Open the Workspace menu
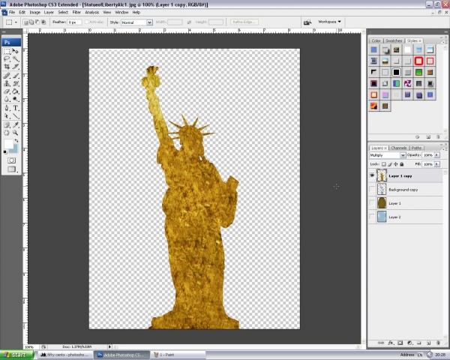 329,22
